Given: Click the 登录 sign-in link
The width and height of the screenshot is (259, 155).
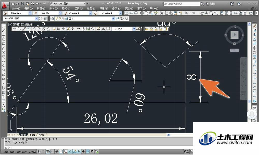Looking at the screenshot, I should [212, 4].
